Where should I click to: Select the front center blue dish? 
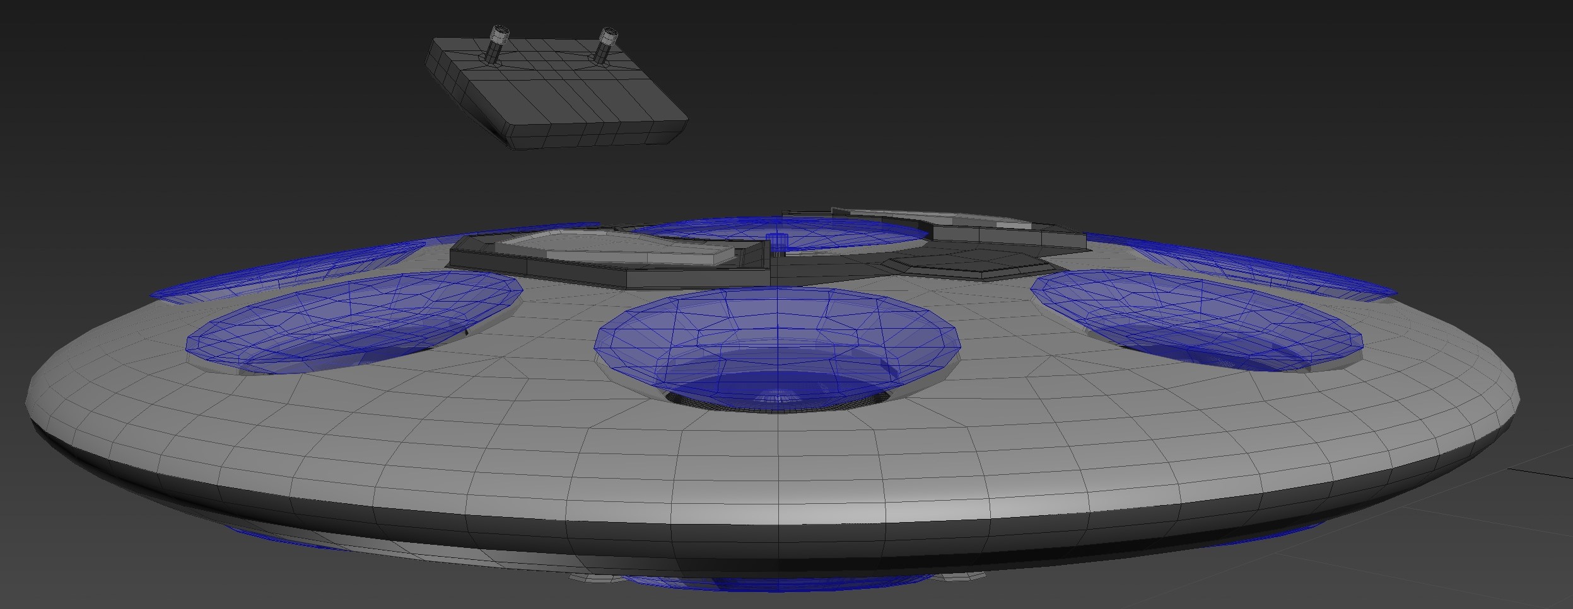pyautogui.click(x=777, y=350)
